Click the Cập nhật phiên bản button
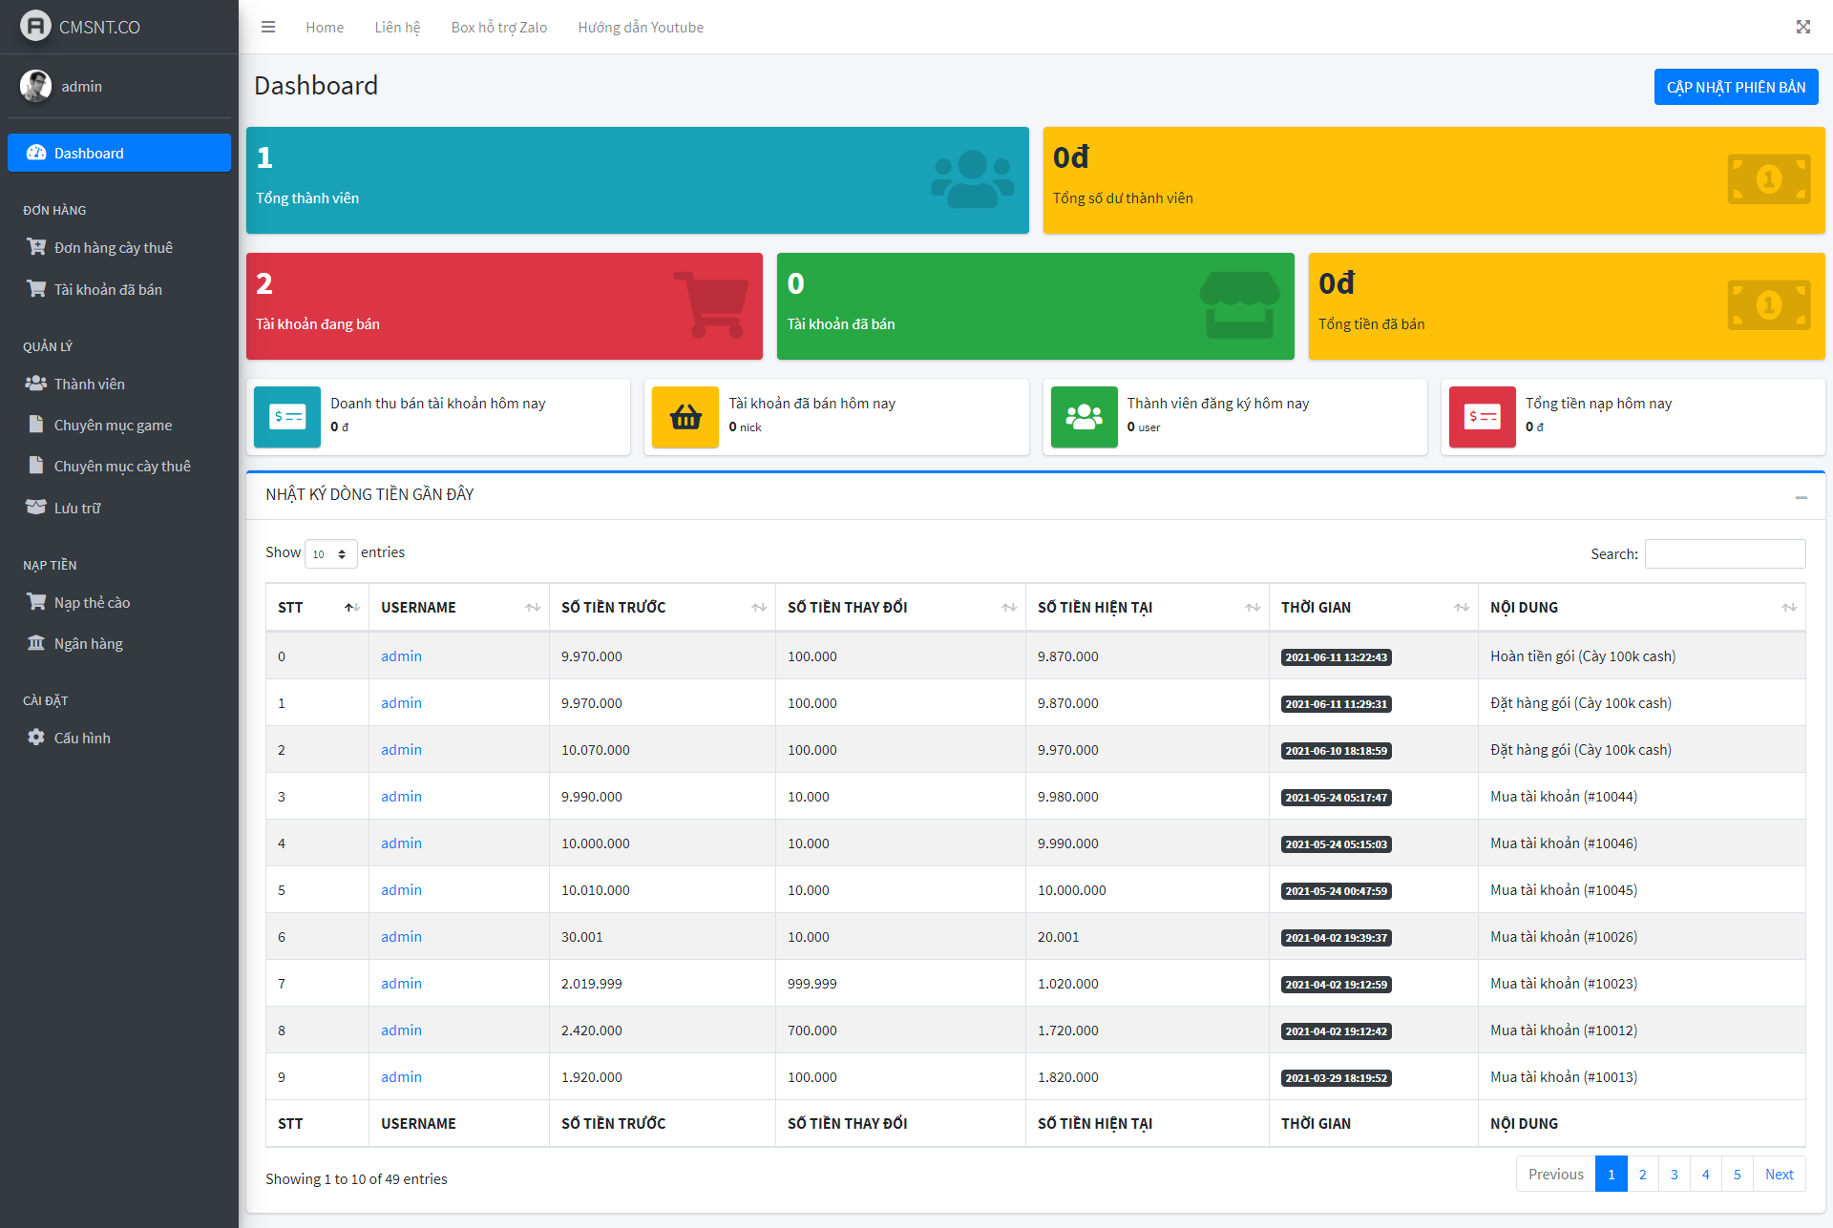 (1735, 87)
